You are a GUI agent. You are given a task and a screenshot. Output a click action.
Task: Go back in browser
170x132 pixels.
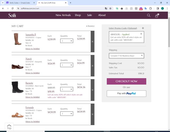3,8
